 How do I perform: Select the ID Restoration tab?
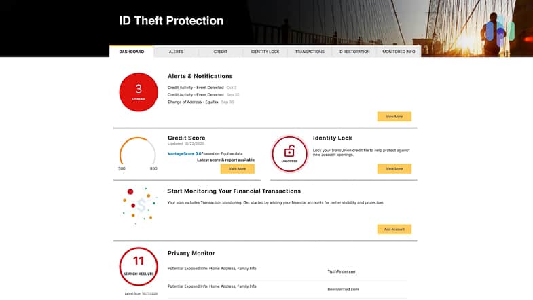tap(354, 52)
